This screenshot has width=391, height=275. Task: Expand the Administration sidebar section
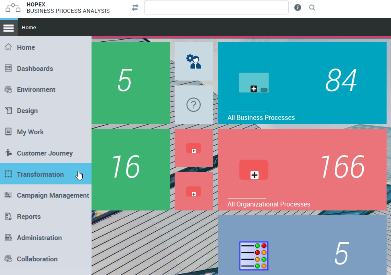(x=39, y=238)
